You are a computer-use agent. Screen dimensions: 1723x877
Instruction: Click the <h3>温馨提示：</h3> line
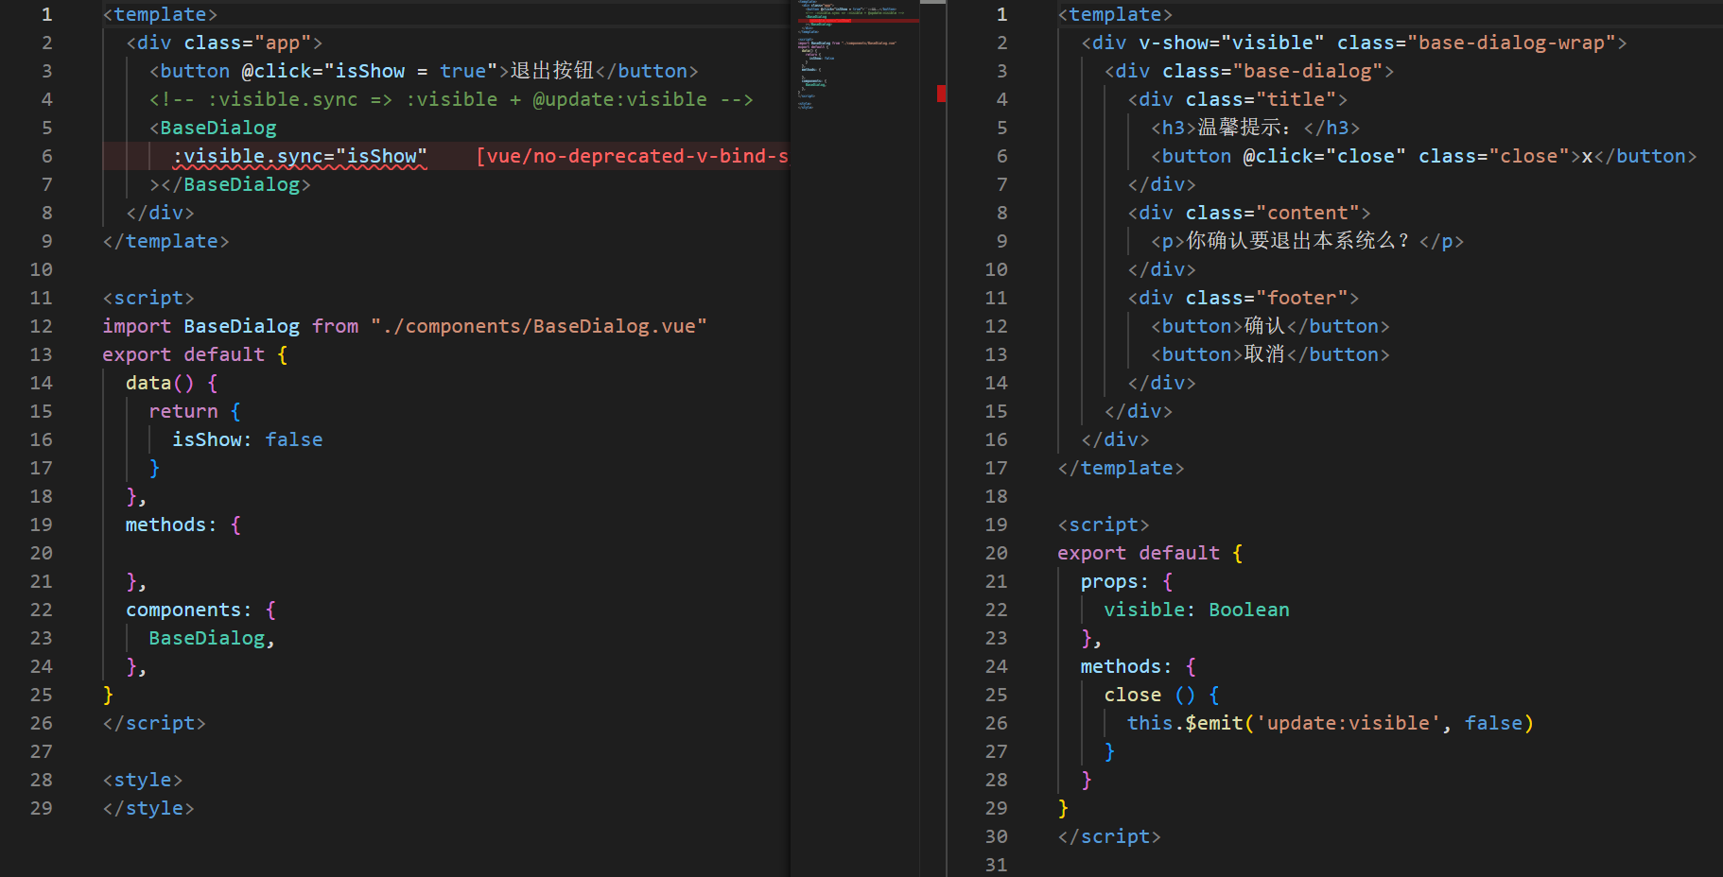(1256, 128)
